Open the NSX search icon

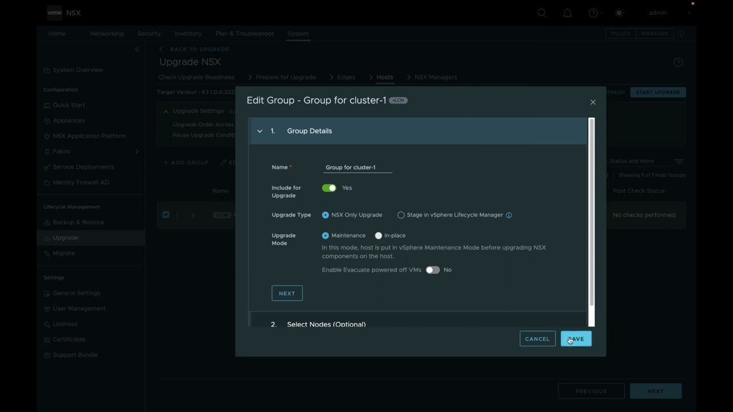542,13
